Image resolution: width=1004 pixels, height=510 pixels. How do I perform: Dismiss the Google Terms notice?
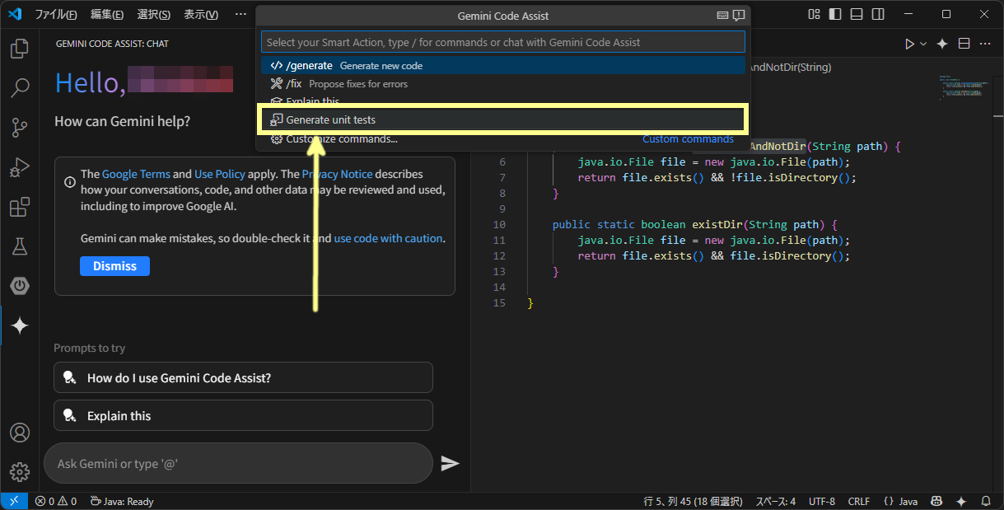(x=114, y=265)
